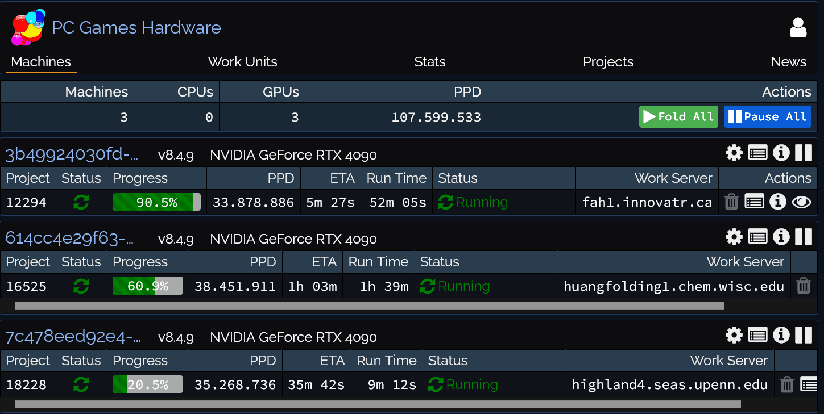The width and height of the screenshot is (824, 414).
Task: Delete work unit for project 12294
Action: pyautogui.click(x=731, y=202)
